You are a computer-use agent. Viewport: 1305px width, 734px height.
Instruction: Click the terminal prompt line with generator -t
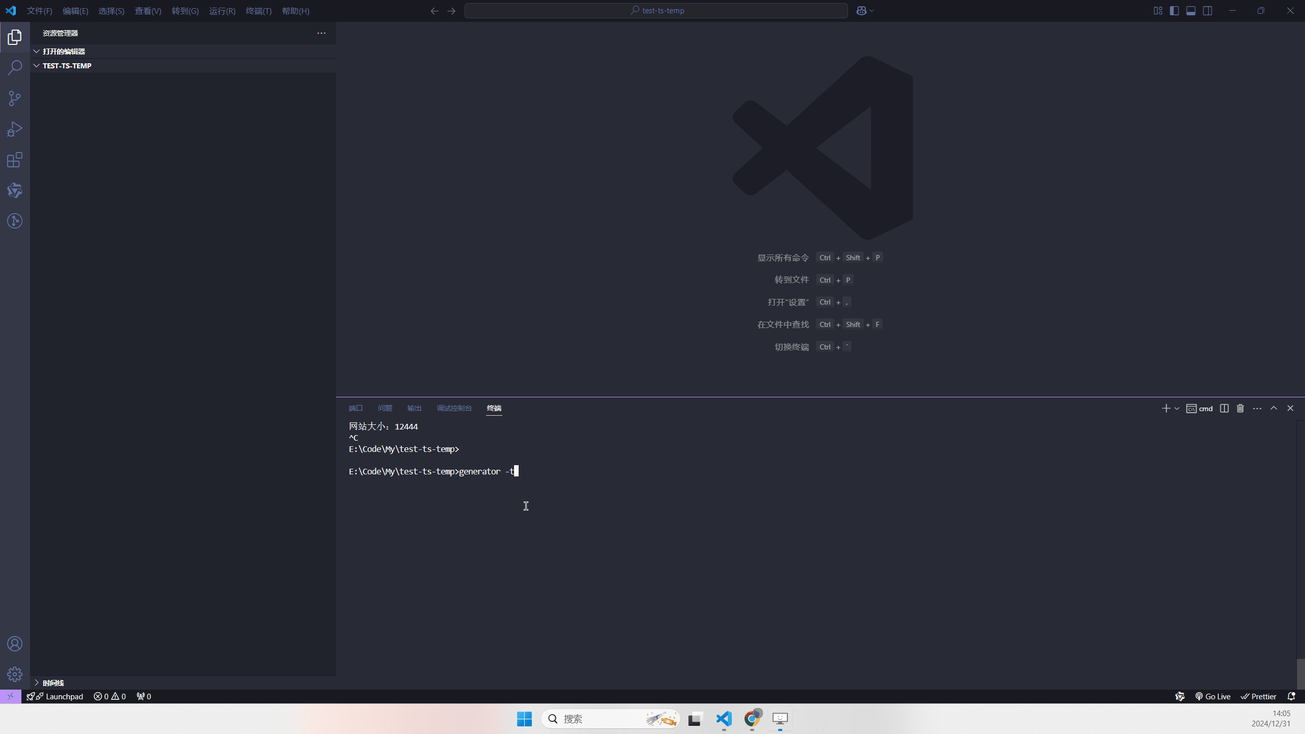point(433,471)
